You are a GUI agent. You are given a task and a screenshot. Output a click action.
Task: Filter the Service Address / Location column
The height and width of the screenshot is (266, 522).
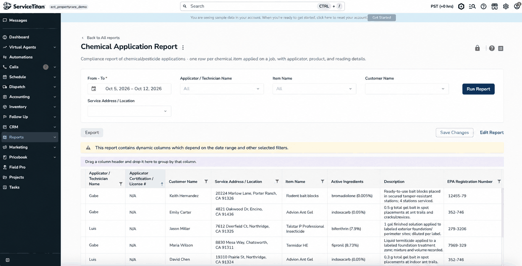(277, 181)
